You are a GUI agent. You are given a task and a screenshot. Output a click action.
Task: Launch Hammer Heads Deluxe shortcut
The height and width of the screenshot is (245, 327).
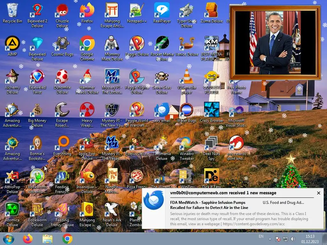87,81
